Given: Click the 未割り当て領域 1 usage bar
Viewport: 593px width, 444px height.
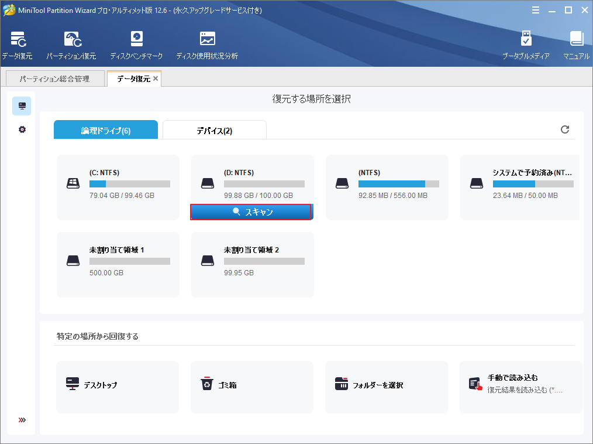Looking at the screenshot, I should pyautogui.click(x=130, y=261).
